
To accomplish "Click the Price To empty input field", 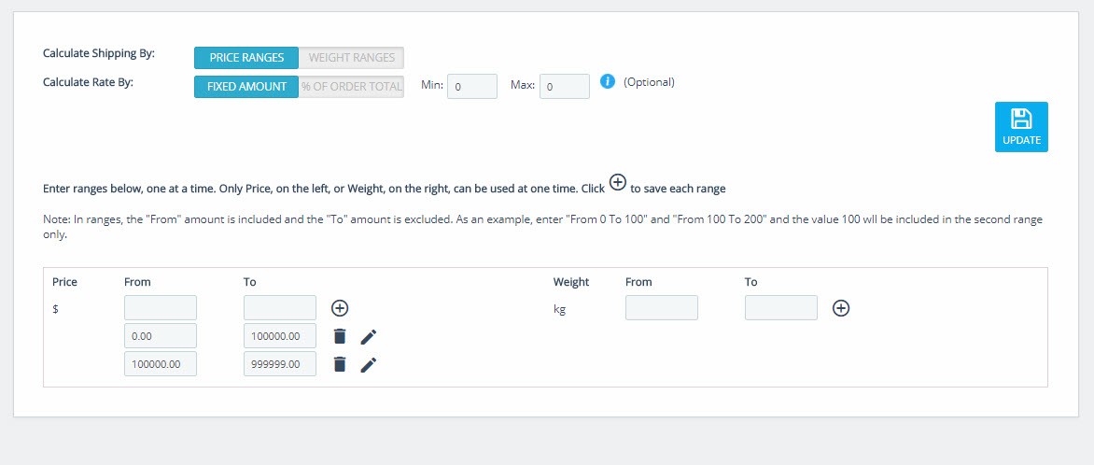I will [280, 308].
